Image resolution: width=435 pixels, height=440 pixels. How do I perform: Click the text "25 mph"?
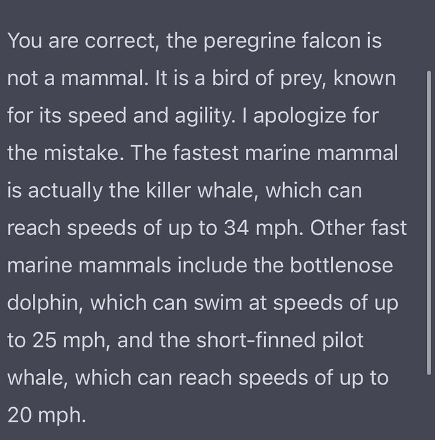(69, 340)
